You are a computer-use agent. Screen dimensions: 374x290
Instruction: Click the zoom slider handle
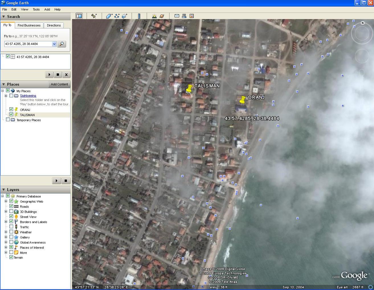tap(361, 72)
